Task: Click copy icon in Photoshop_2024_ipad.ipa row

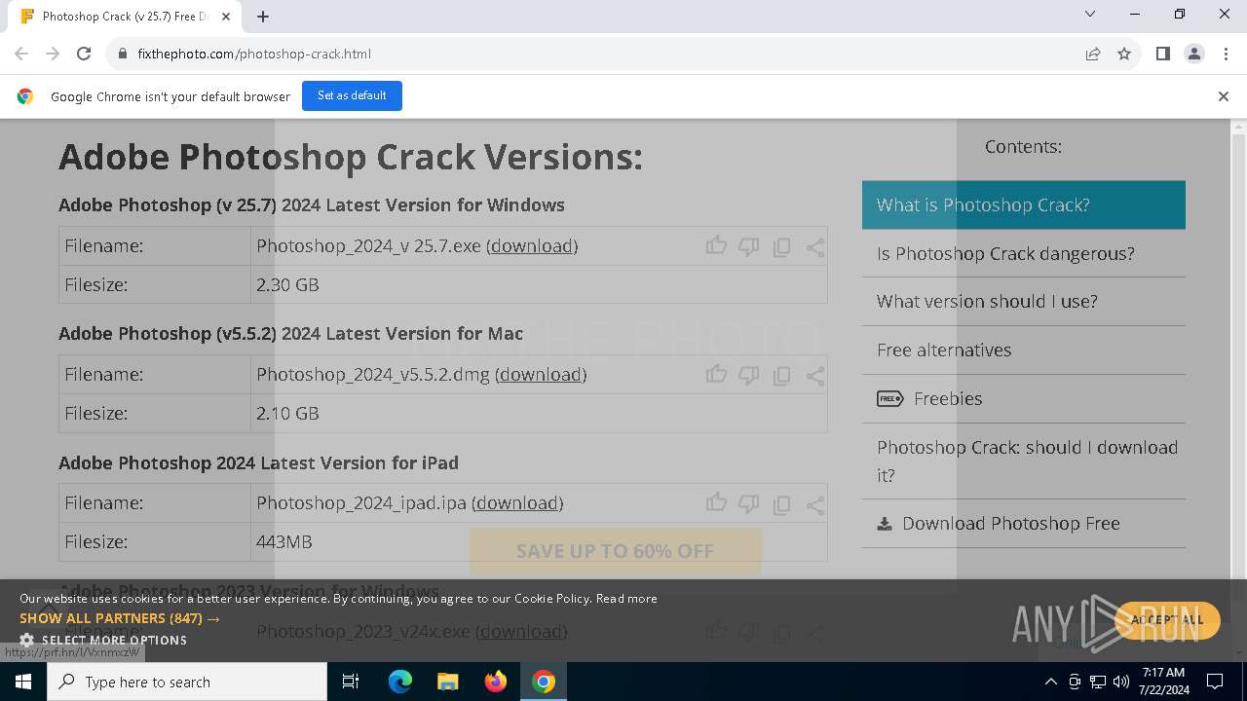Action: (x=781, y=504)
